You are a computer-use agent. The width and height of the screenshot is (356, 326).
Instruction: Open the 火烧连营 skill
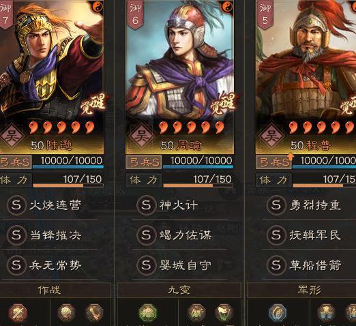point(55,205)
